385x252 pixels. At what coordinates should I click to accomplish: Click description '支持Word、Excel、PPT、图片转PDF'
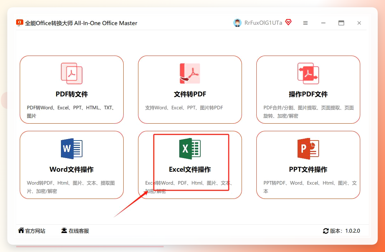[184, 108]
